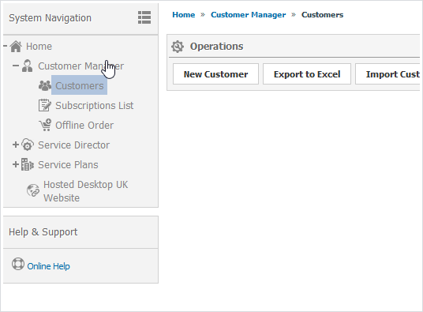Viewport: 423px width, 312px height.
Task: Click the System Navigation header title
Action: [x=51, y=18]
